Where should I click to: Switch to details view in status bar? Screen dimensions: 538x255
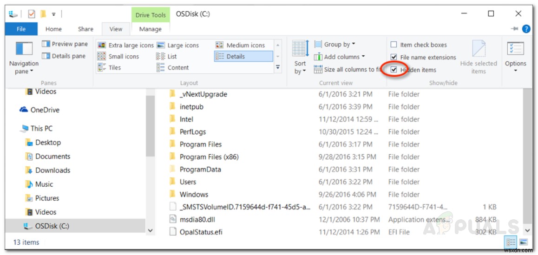(511, 242)
